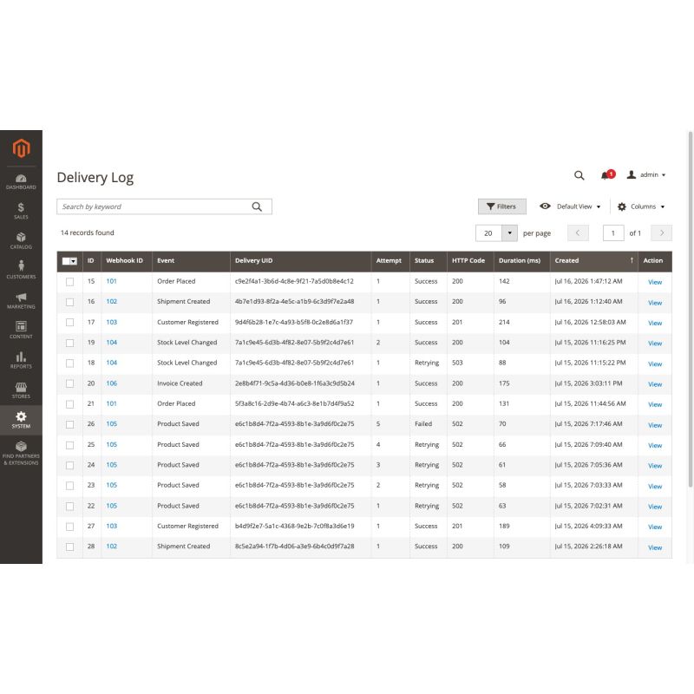Image resolution: width=694 pixels, height=694 pixels.
Task: Open Find Partners & Extensions
Action: pos(21,453)
